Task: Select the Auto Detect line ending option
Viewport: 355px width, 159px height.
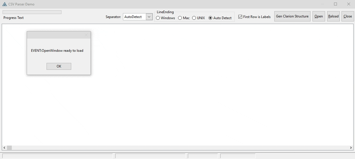Action: (211, 18)
